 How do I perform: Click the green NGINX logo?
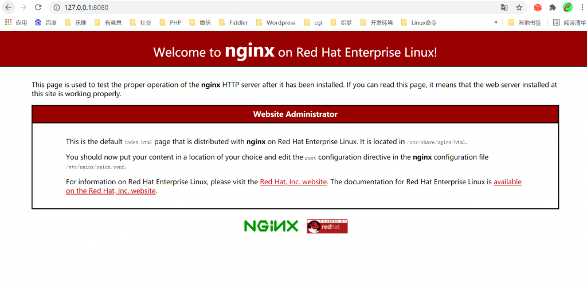click(x=271, y=226)
